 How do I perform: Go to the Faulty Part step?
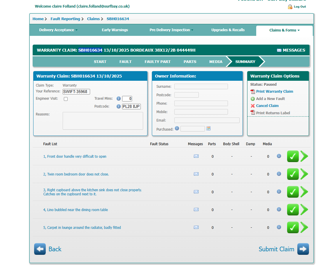pyautogui.click(x=157, y=62)
